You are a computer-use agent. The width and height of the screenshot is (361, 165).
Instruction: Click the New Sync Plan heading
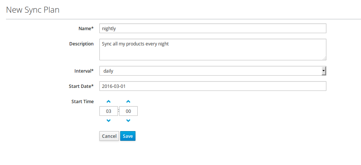click(x=33, y=10)
